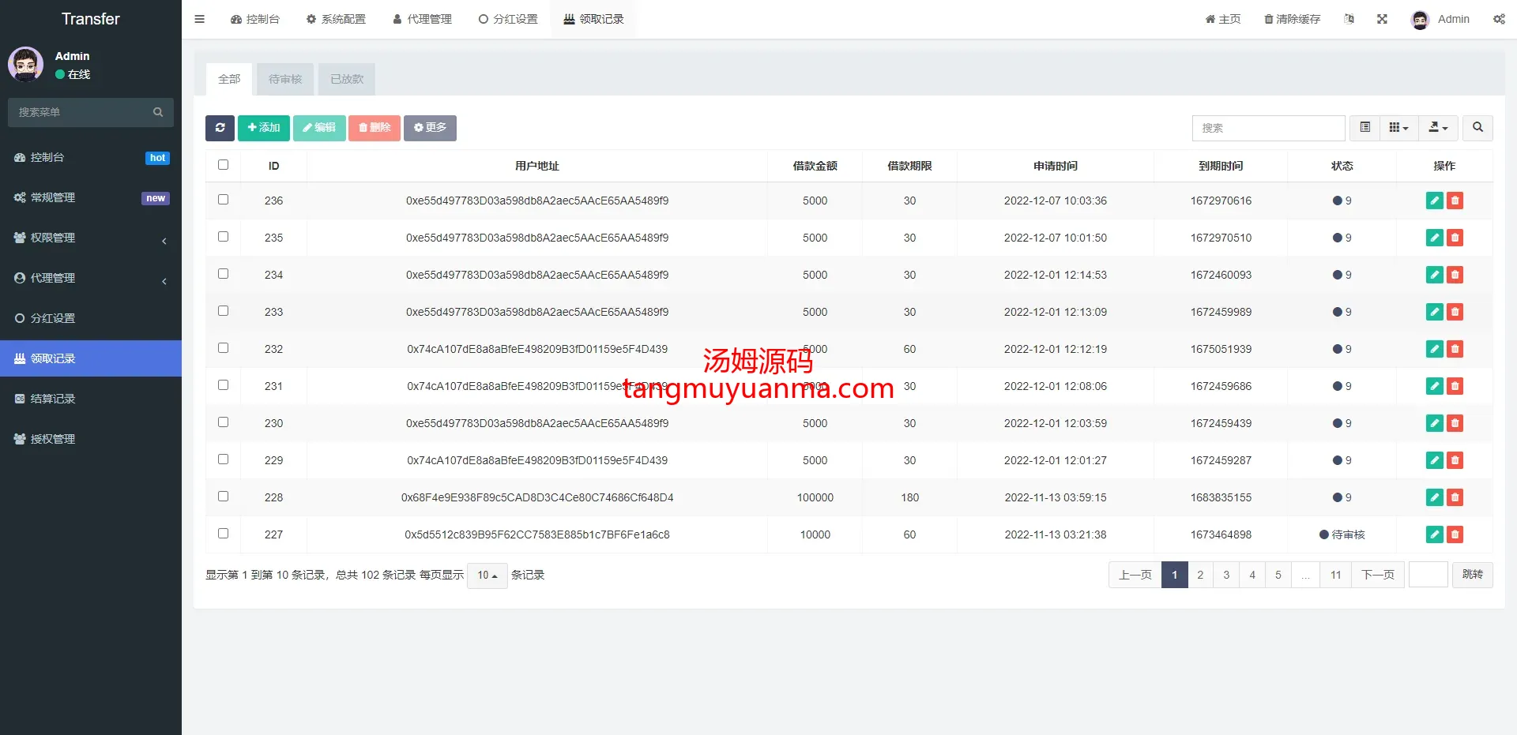Image resolution: width=1517 pixels, height=735 pixels.
Task: Select the checkbox for record 235
Action: [x=223, y=237]
